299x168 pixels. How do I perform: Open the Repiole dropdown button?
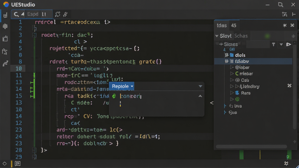(122, 86)
